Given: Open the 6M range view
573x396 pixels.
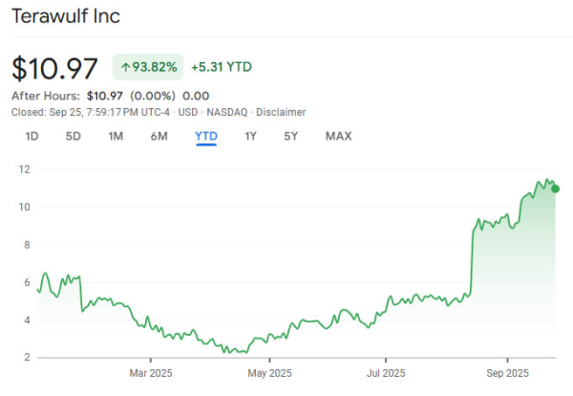Looking at the screenshot, I should 159,136.
